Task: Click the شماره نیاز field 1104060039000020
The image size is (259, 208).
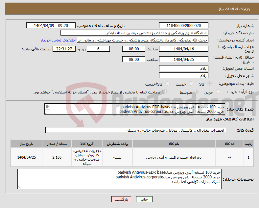Action: pos(184,25)
